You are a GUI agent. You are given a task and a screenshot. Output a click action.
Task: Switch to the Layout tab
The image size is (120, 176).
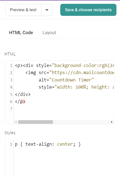pos(49,33)
